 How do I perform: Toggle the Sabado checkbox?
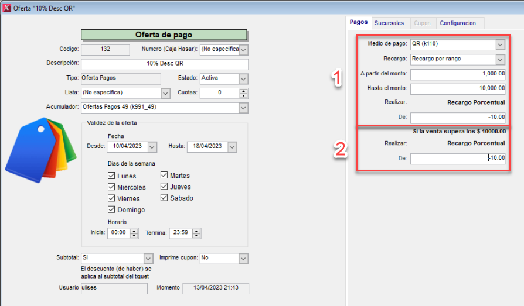pyautogui.click(x=165, y=198)
